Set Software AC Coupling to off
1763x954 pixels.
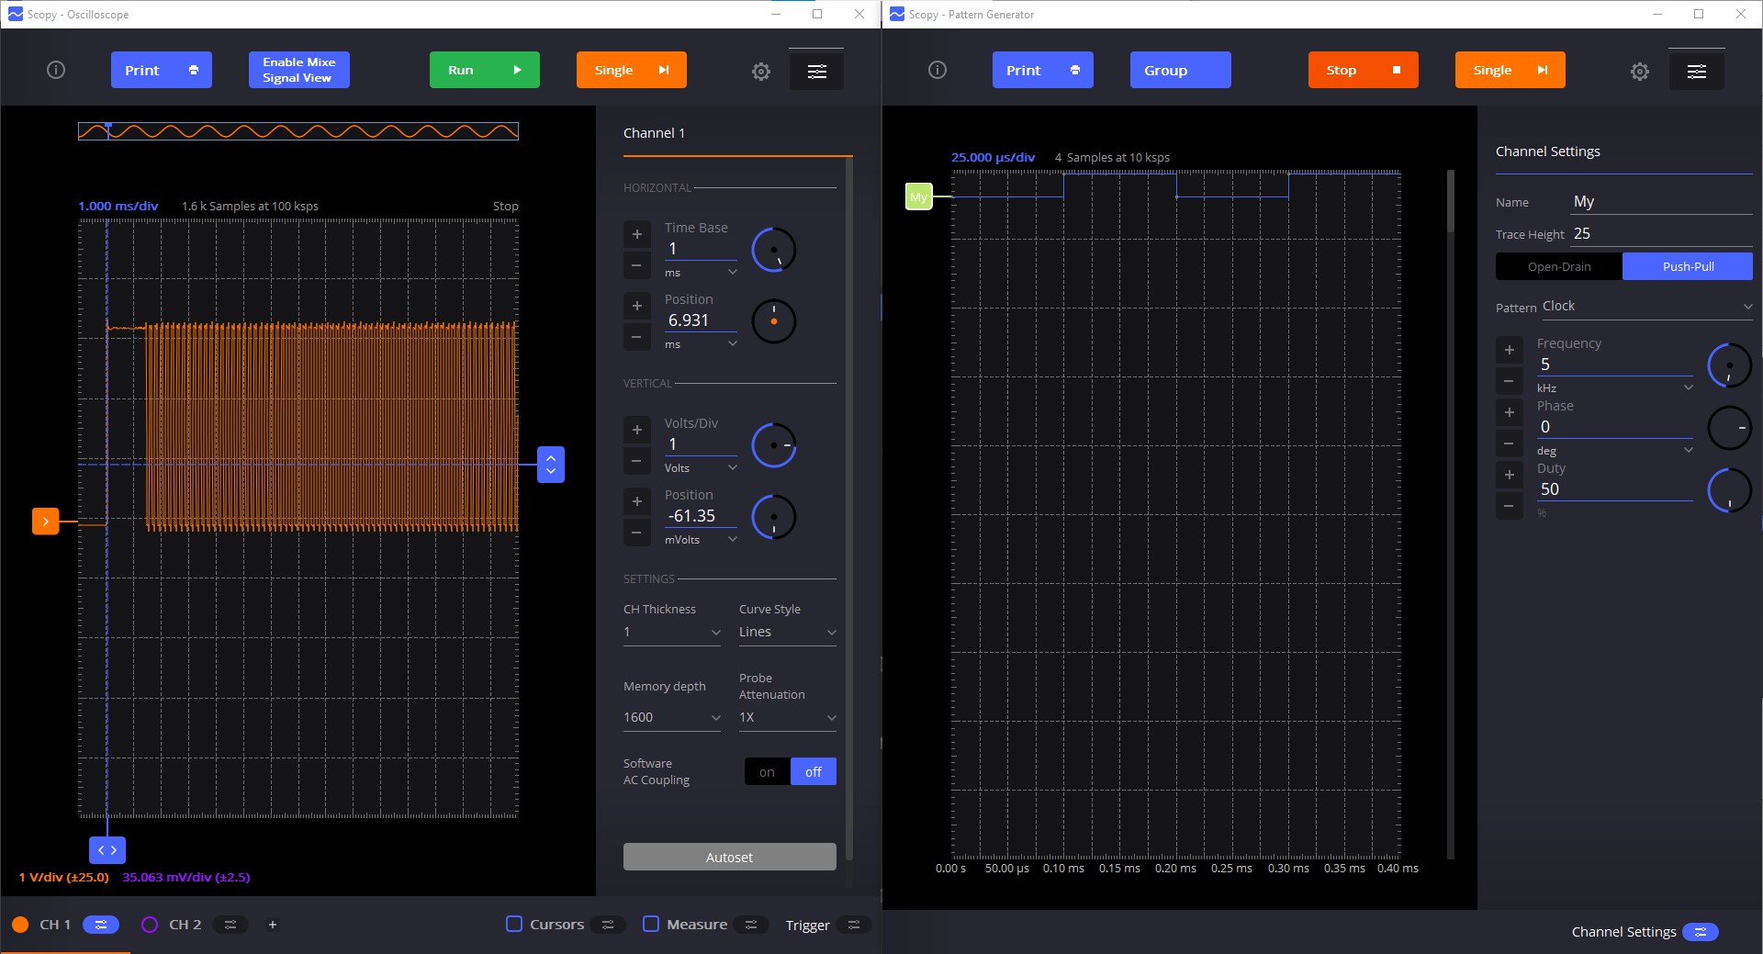[814, 772]
